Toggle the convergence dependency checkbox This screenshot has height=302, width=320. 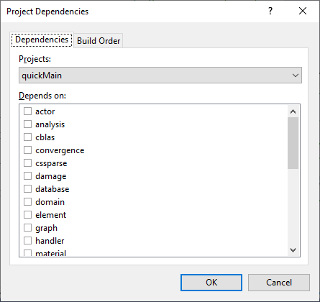27,150
